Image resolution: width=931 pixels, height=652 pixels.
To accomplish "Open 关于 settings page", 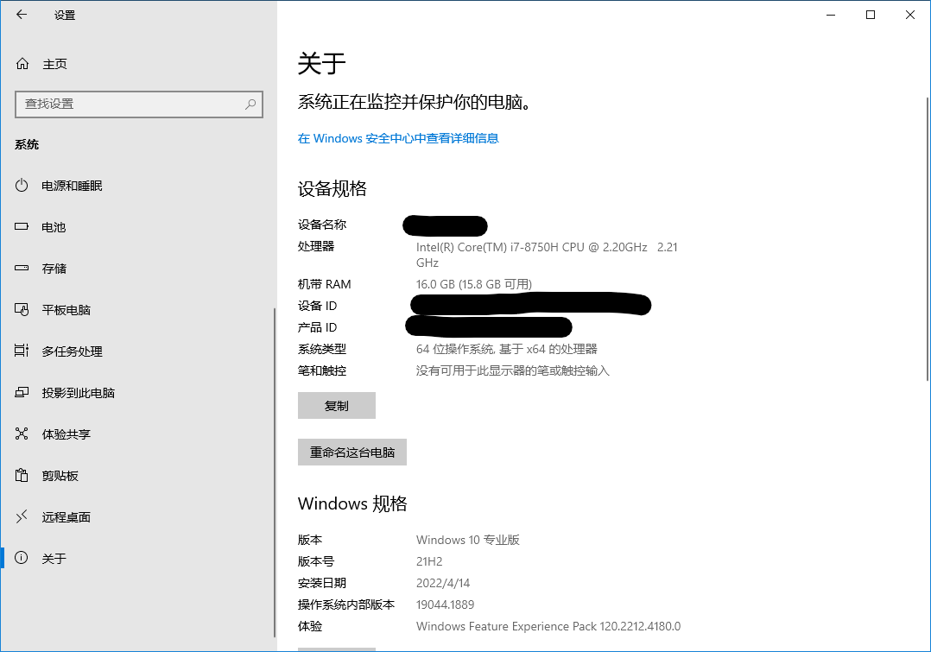I will [x=138, y=558].
